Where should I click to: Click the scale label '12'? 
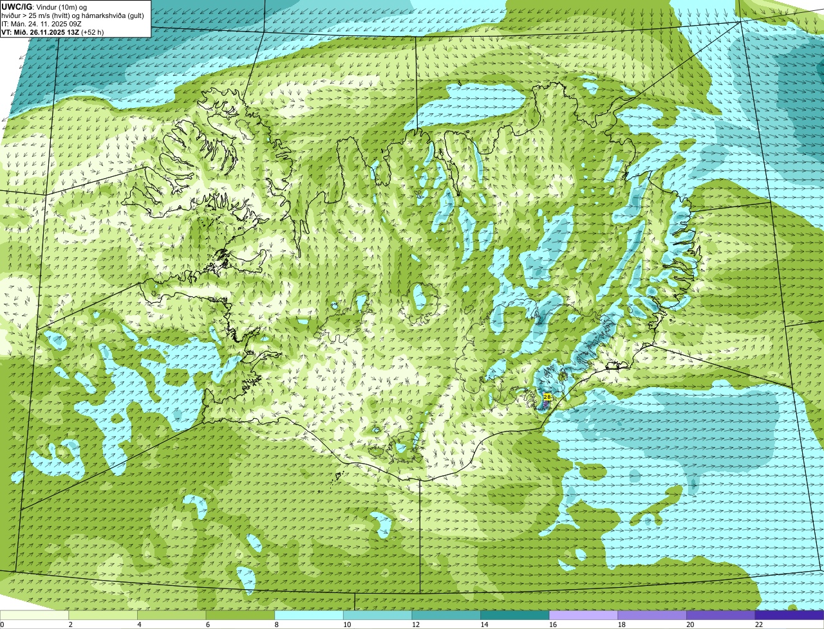(x=416, y=624)
